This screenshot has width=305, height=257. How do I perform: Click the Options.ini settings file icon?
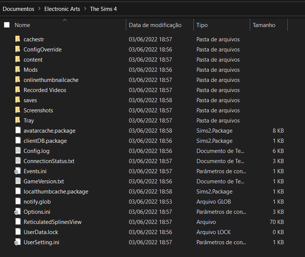click(x=18, y=212)
